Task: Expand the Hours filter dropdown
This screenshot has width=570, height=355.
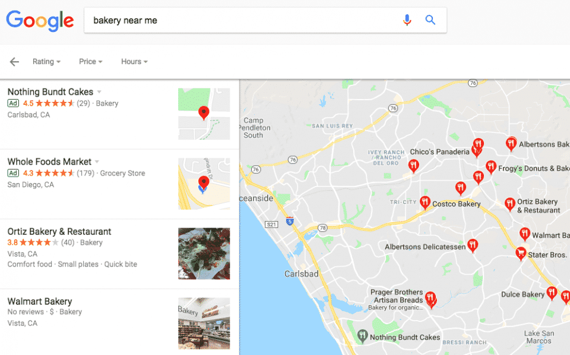Action: [x=134, y=62]
